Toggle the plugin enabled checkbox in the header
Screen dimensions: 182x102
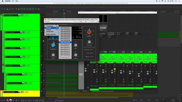[98, 22]
